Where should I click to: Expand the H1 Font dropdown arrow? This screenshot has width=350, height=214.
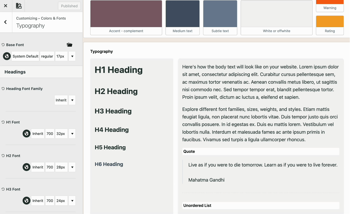(72, 134)
